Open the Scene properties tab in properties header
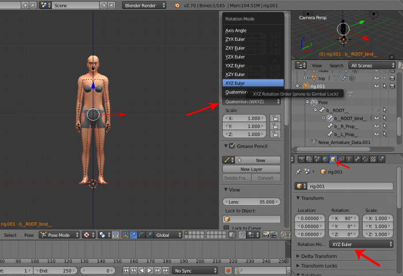The width and height of the screenshot is (403, 276). tap(317, 159)
